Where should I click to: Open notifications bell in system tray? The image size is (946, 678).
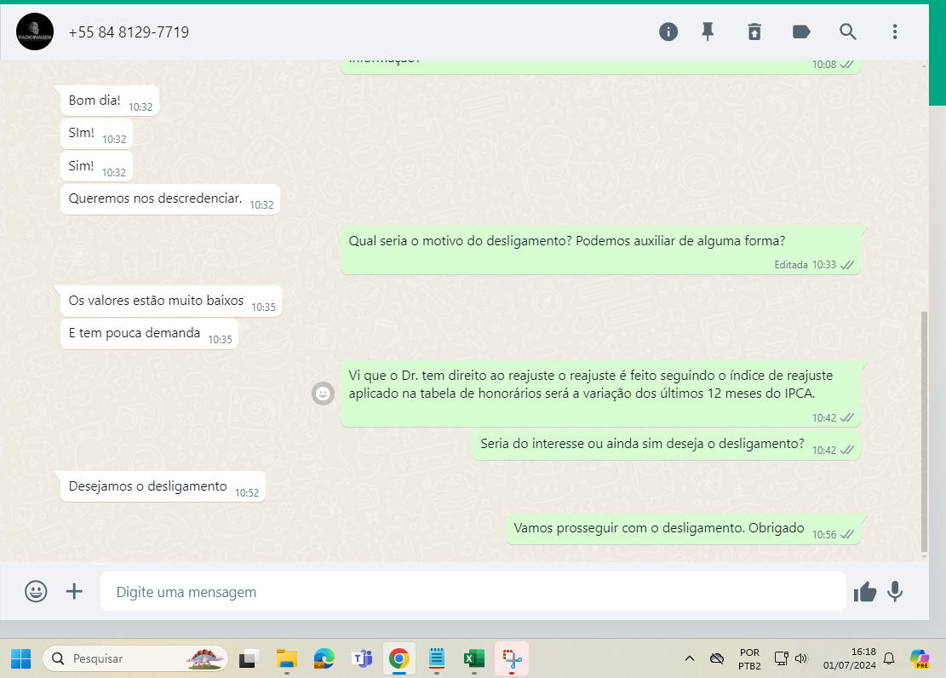(889, 658)
